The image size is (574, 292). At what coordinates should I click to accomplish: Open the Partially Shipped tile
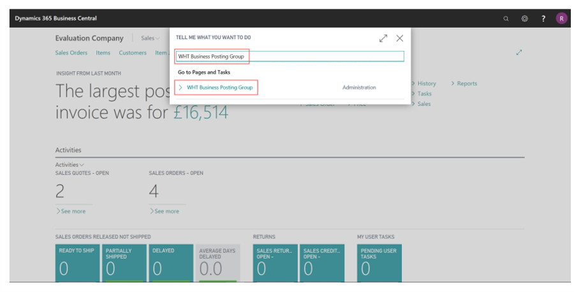click(x=124, y=263)
